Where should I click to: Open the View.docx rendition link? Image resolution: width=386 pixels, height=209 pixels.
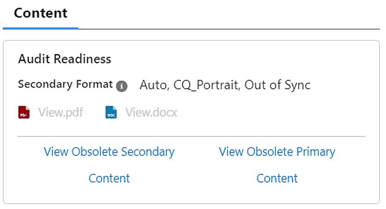coord(151,113)
